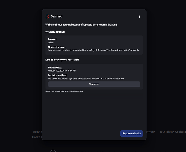The width and height of the screenshot is (186, 152).
Task: Open Your Privacy Choices link
Action: pyautogui.click(x=172, y=132)
